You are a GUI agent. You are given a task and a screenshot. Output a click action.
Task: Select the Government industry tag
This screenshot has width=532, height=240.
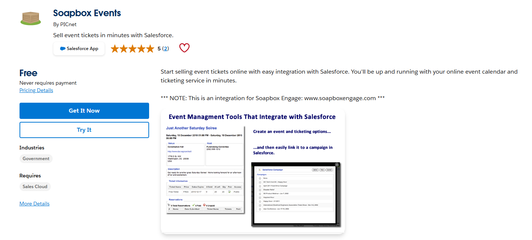point(36,159)
